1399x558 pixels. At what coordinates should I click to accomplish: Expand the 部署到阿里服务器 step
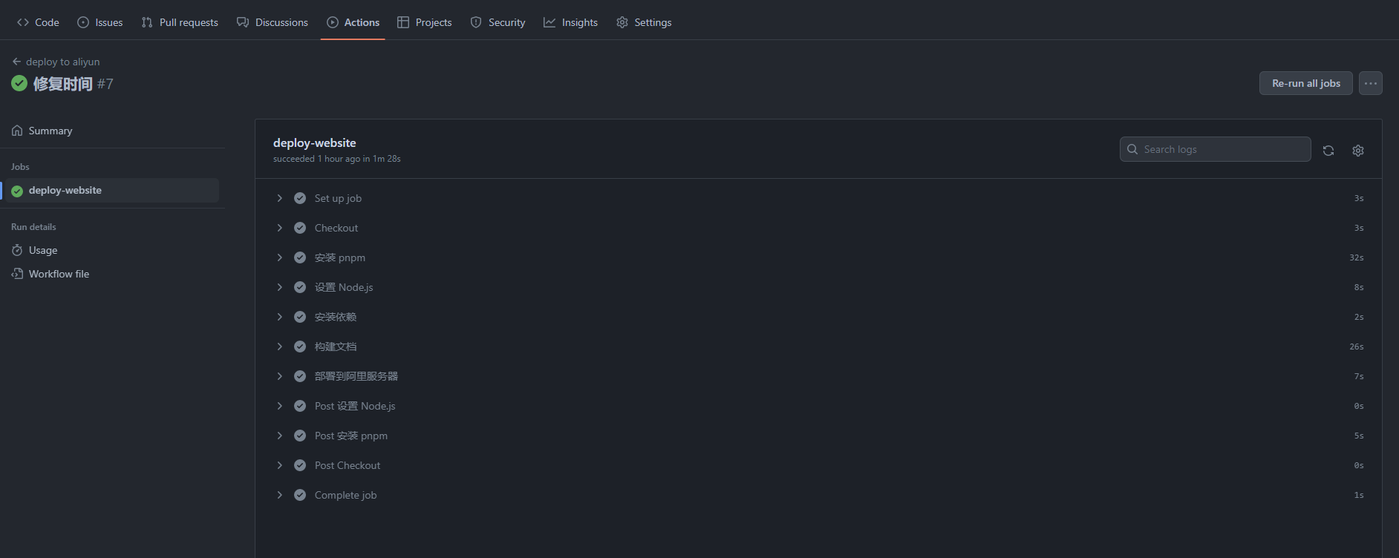(280, 376)
